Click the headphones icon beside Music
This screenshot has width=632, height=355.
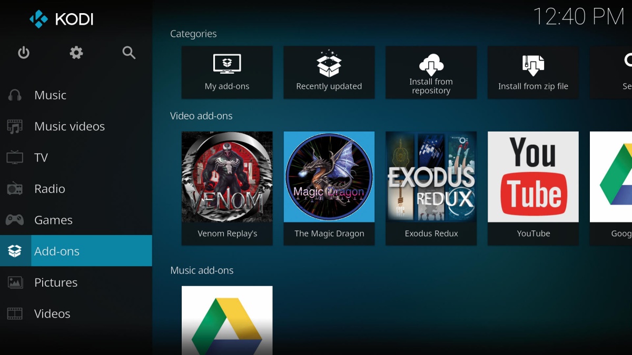[x=15, y=95]
